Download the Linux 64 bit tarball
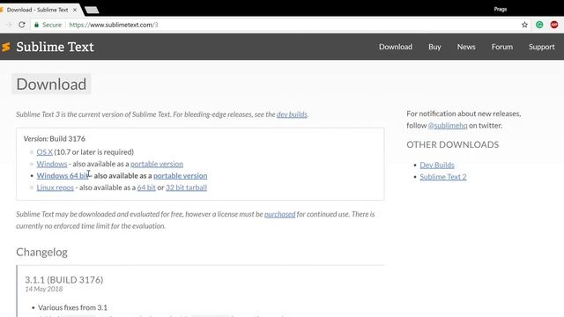The image size is (564, 317). click(x=146, y=188)
